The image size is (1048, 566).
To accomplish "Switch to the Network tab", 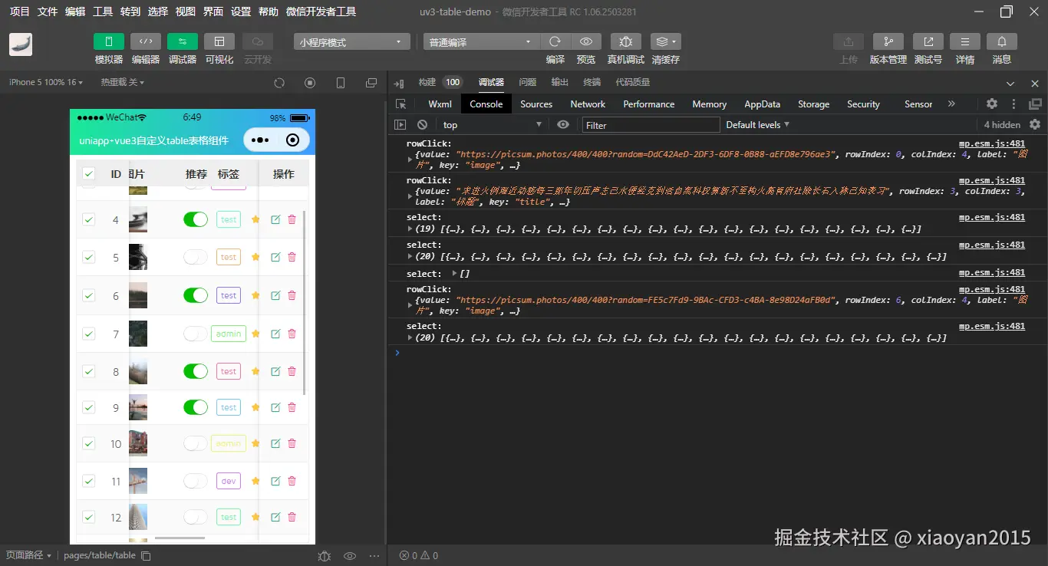I will [x=588, y=104].
